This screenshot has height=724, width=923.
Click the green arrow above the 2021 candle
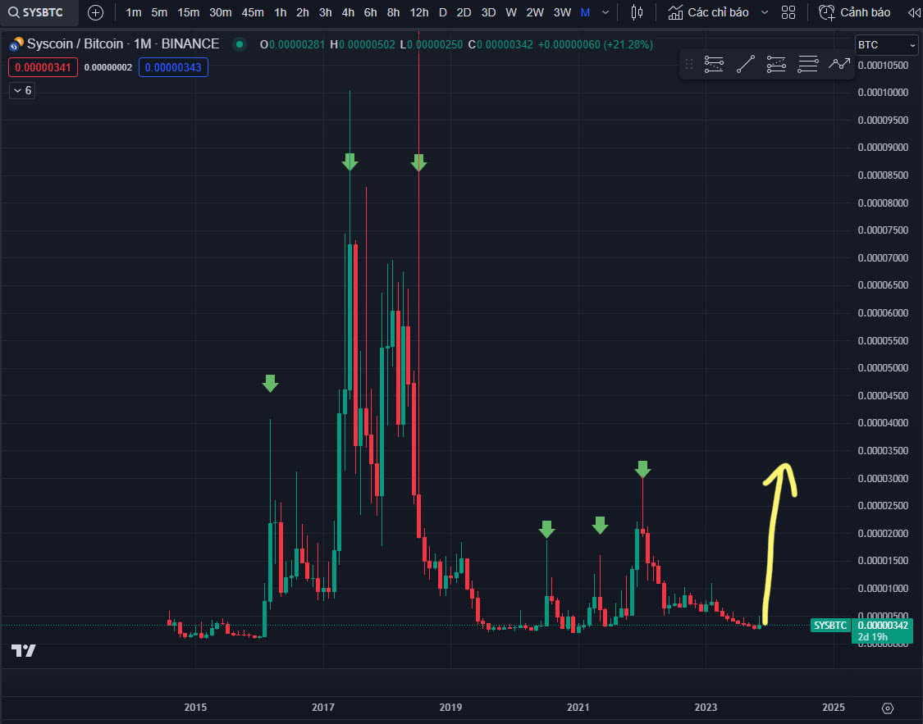(600, 526)
